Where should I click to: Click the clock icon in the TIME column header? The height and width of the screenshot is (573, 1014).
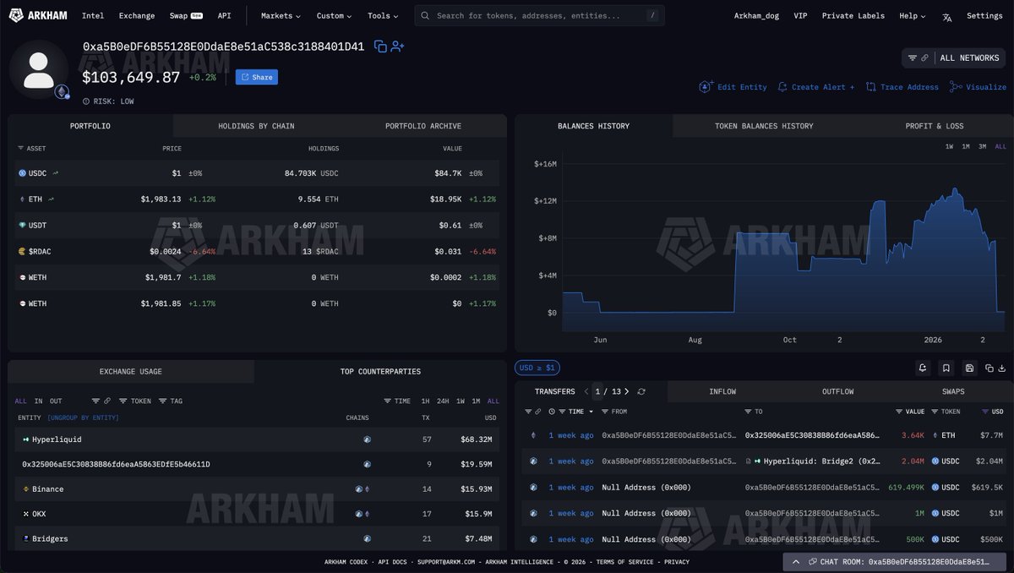[x=552, y=412]
